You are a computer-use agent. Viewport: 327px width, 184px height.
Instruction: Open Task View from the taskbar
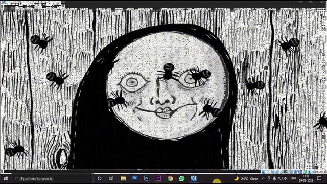[111, 178]
